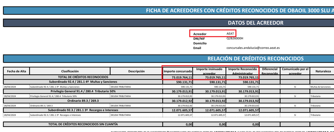Select bold Subordinado 92.3 Recargos e Intereses heading
This screenshot has height=132, width=334.
coord(83,110)
